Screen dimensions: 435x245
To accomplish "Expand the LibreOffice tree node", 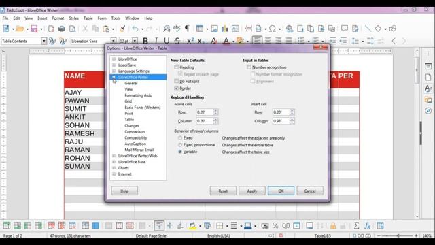I will click(x=114, y=59).
